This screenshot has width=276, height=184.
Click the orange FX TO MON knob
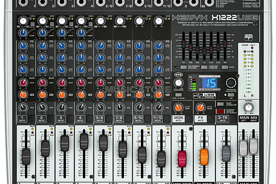click(x=178, y=107)
